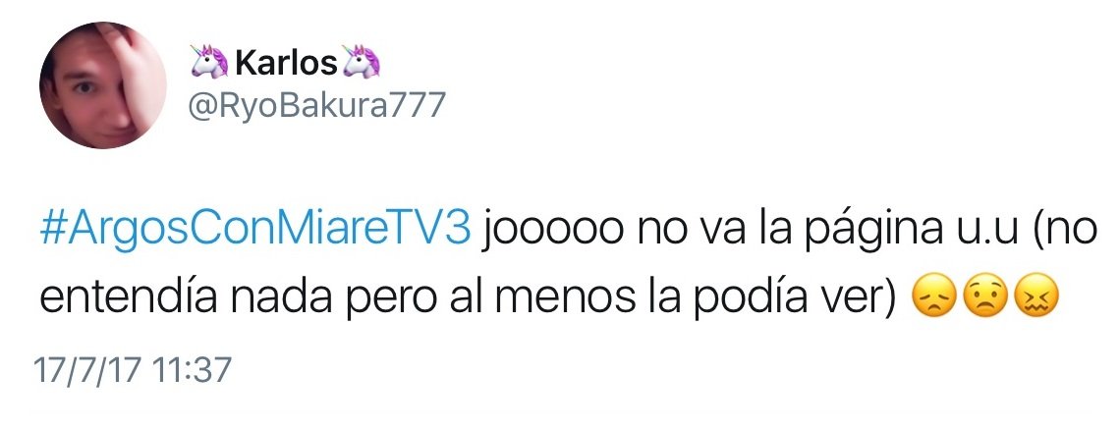This screenshot has height=430, width=1120.
Task: Click the 11:37 time in timestamp
Action: [192, 371]
